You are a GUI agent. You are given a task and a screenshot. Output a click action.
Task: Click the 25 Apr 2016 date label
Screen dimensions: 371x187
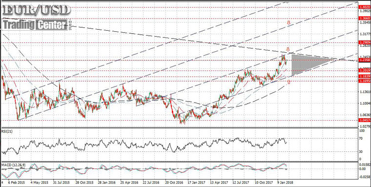click(129, 183)
